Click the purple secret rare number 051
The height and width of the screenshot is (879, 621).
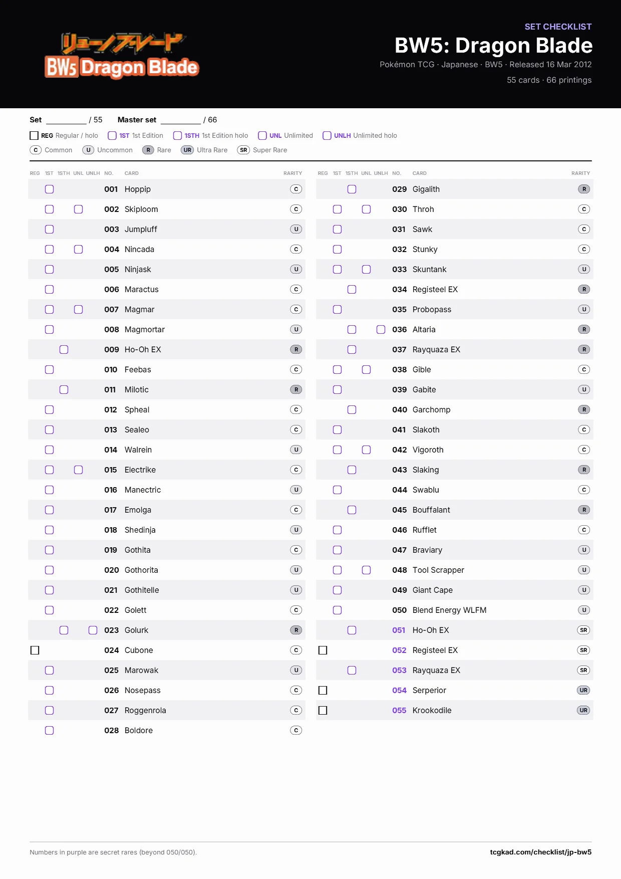399,630
